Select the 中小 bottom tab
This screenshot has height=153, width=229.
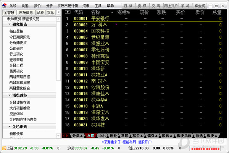coord(102,136)
